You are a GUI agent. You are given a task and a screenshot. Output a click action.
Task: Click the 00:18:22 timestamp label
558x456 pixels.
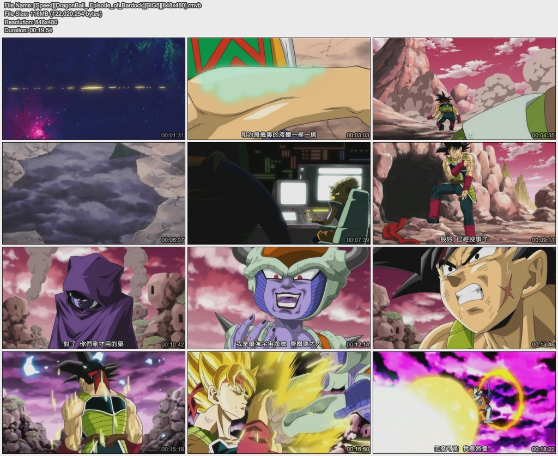[x=543, y=449]
